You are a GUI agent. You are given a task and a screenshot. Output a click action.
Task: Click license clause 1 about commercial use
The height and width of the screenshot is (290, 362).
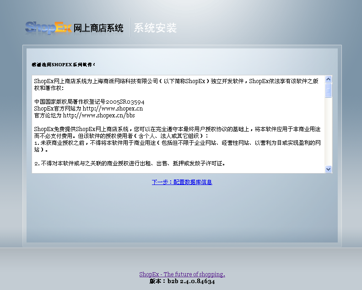click(x=177, y=146)
